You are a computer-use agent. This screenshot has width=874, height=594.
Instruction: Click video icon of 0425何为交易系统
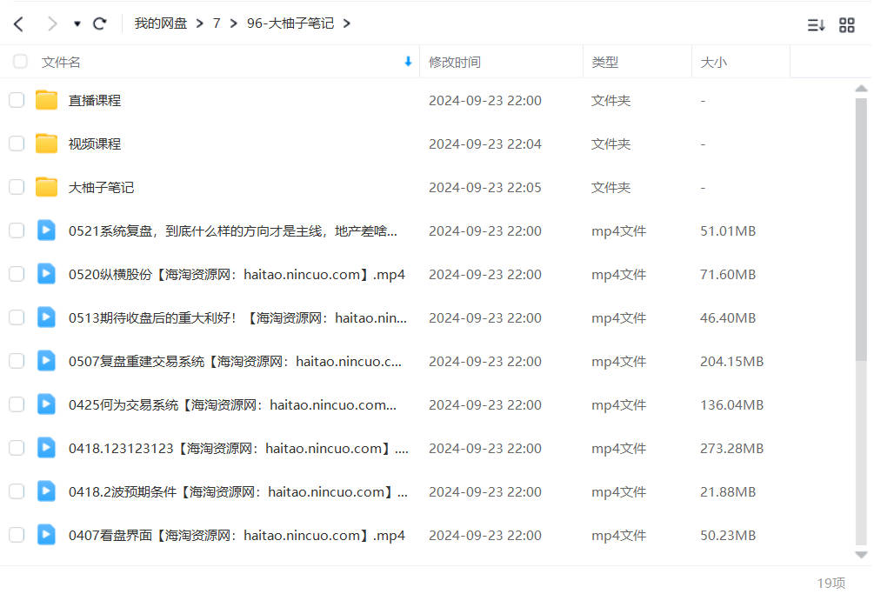(x=46, y=404)
